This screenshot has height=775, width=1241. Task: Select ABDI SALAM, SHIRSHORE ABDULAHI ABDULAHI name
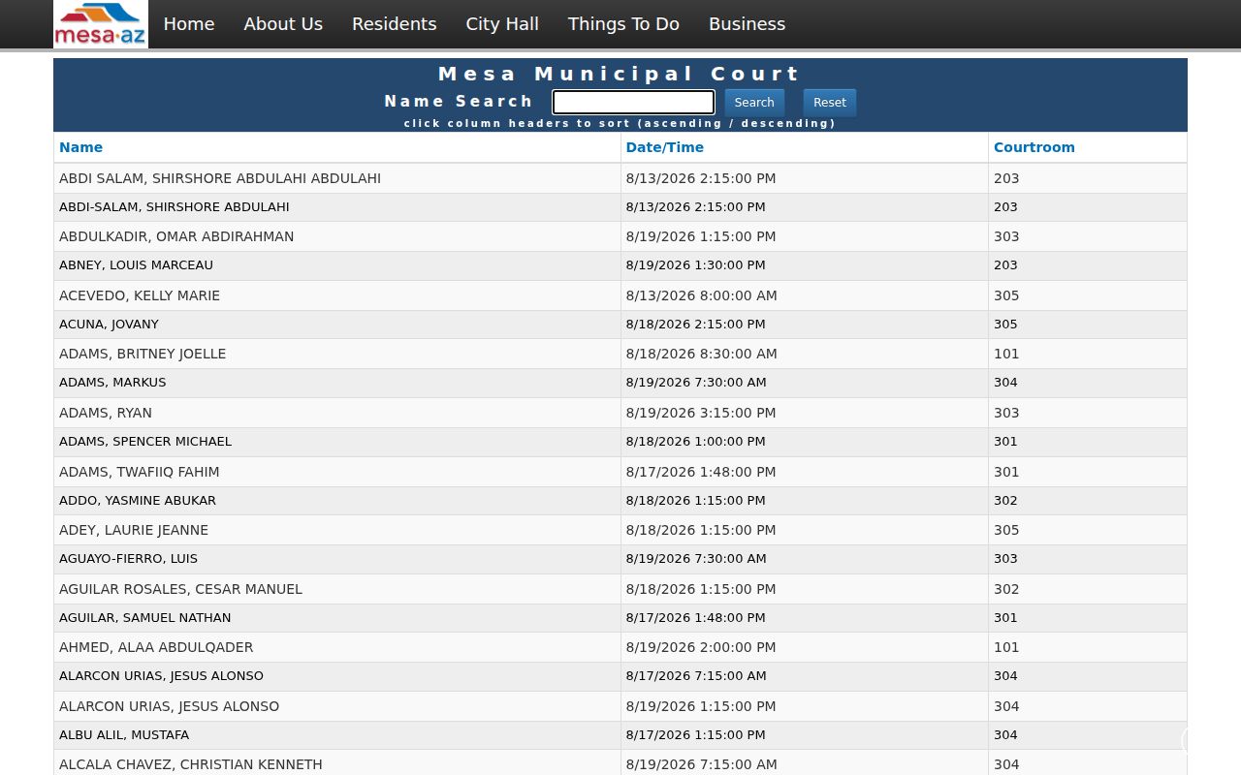(x=220, y=178)
